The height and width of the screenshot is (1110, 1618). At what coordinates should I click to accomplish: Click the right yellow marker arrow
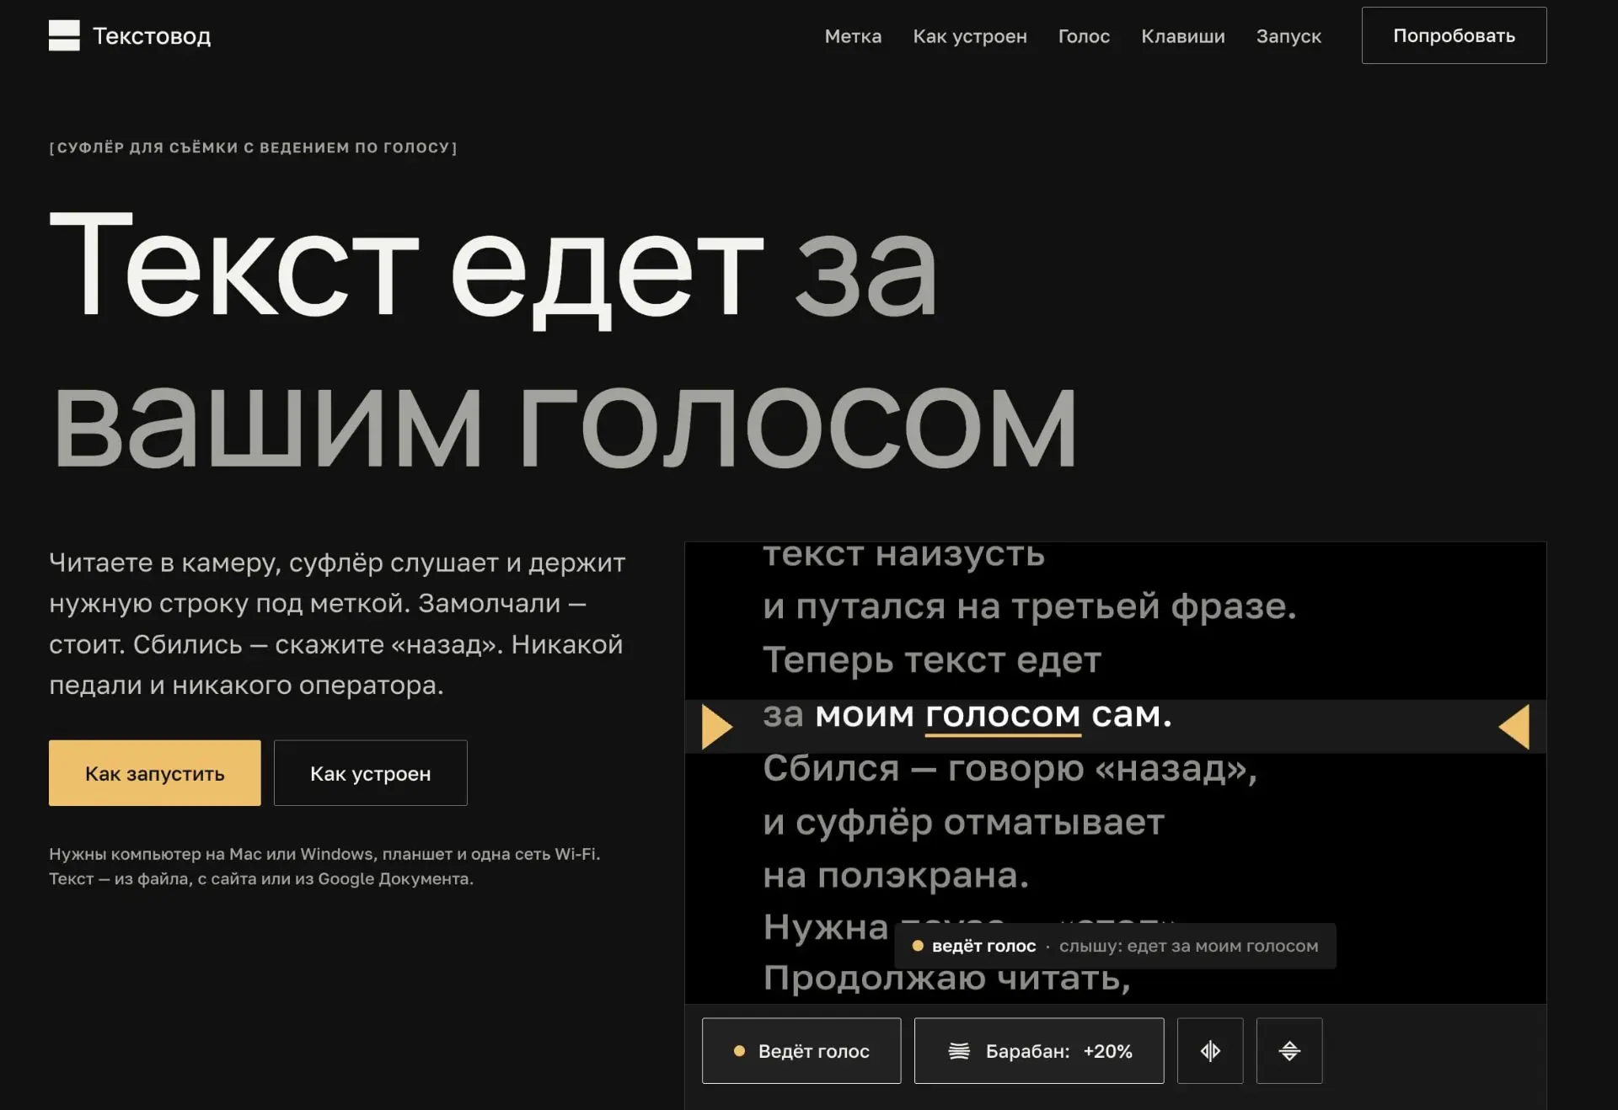pyautogui.click(x=1514, y=727)
